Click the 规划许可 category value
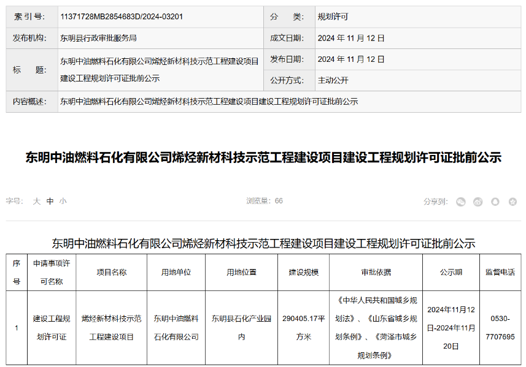This screenshot has width=526, height=367. pos(333,17)
